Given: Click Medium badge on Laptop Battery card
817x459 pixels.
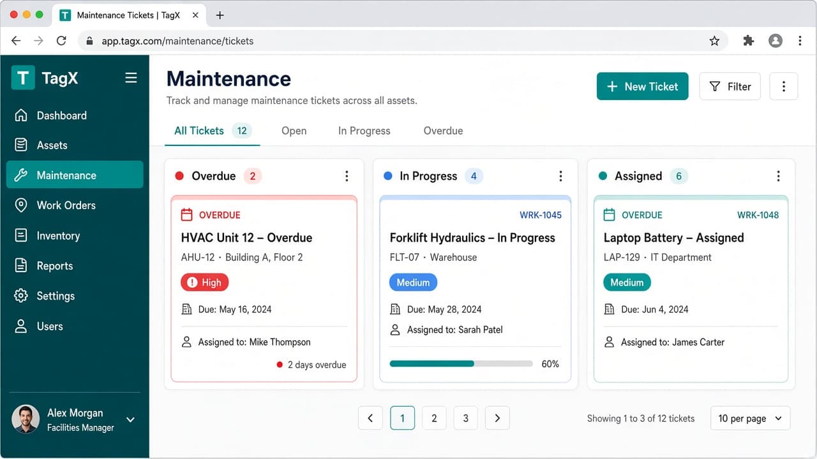Looking at the screenshot, I should click(627, 282).
